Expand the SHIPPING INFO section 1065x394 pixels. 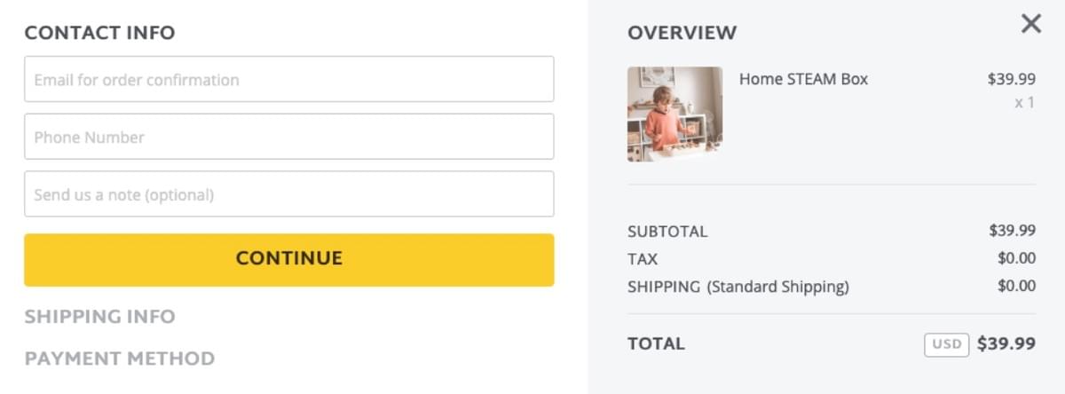pyautogui.click(x=99, y=317)
